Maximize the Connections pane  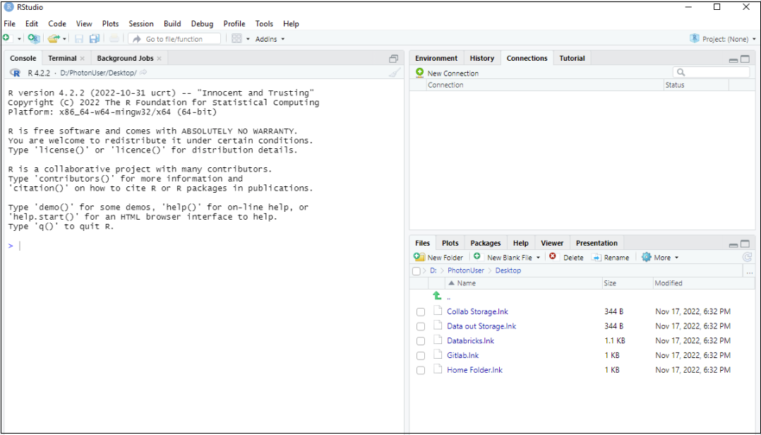pos(745,59)
